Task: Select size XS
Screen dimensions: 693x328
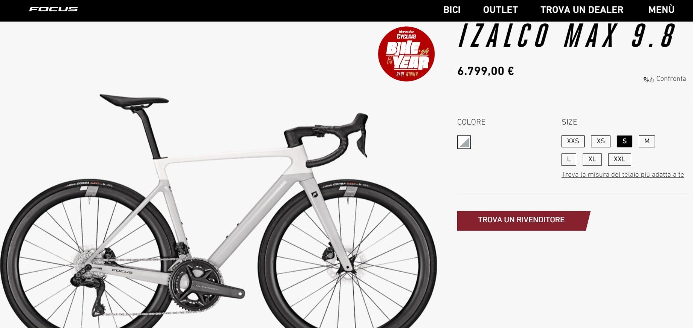Action: click(601, 141)
